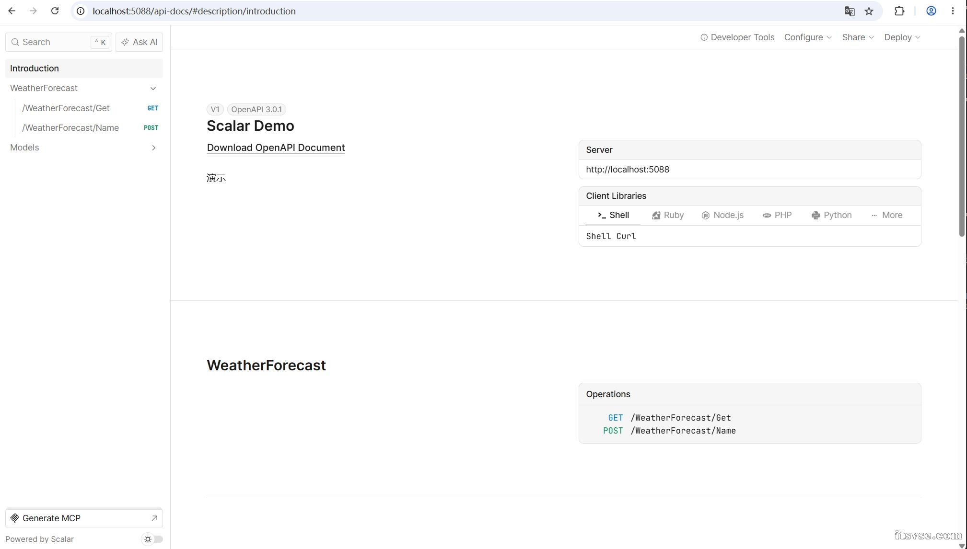Expand the Models sidebar section chevron
The height and width of the screenshot is (549, 967).
coord(153,148)
